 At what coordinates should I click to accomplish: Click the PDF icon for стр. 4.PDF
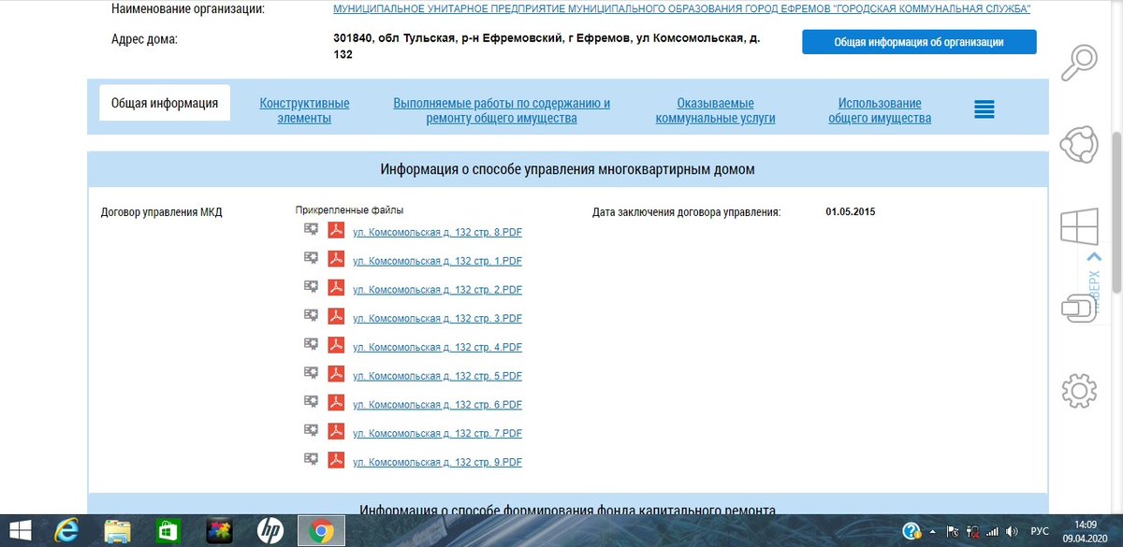coord(336,345)
